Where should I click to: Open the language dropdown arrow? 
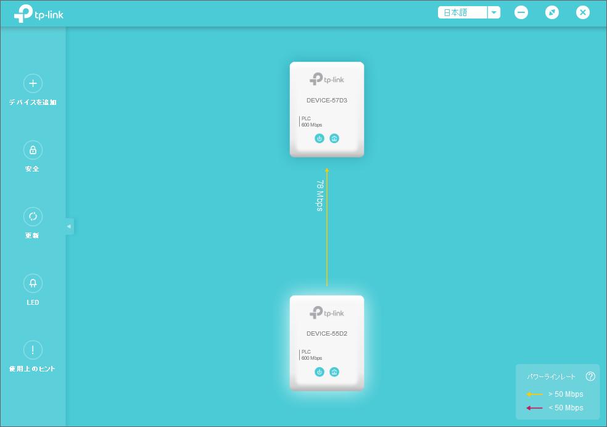coord(493,12)
